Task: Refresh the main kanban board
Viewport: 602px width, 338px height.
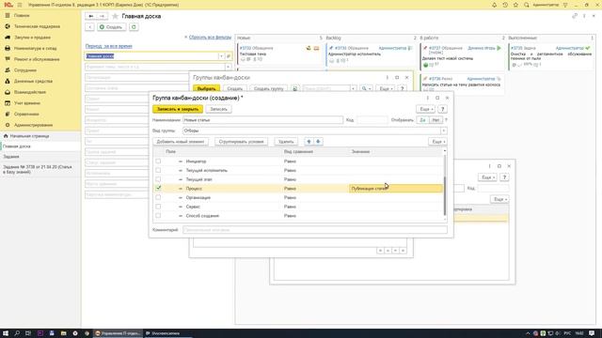Action: click(134, 27)
